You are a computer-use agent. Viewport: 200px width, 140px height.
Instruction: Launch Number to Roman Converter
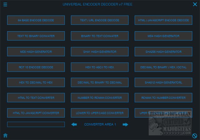point(100,98)
